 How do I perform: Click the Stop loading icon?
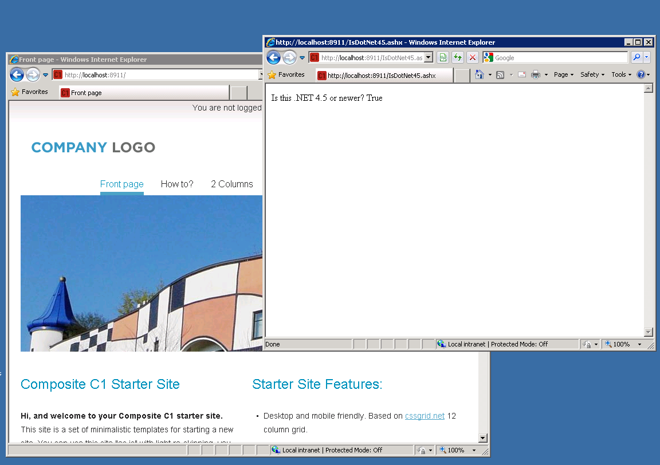(472, 57)
